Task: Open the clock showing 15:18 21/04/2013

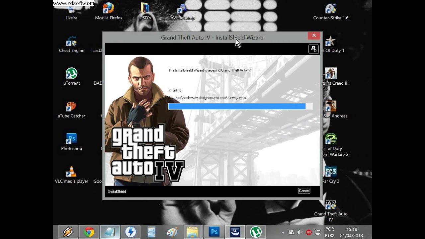Action: pyautogui.click(x=352, y=232)
